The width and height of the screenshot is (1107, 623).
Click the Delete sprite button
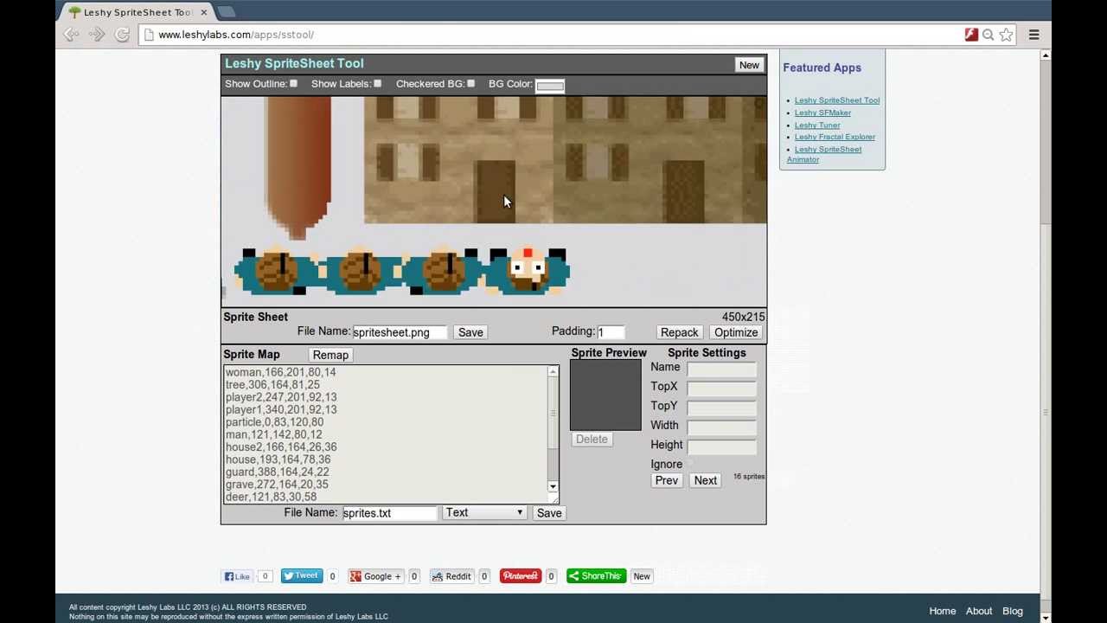tap(592, 440)
